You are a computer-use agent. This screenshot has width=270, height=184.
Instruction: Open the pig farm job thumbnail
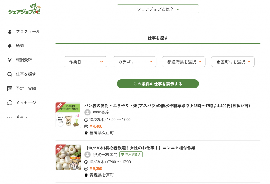pos(68,115)
